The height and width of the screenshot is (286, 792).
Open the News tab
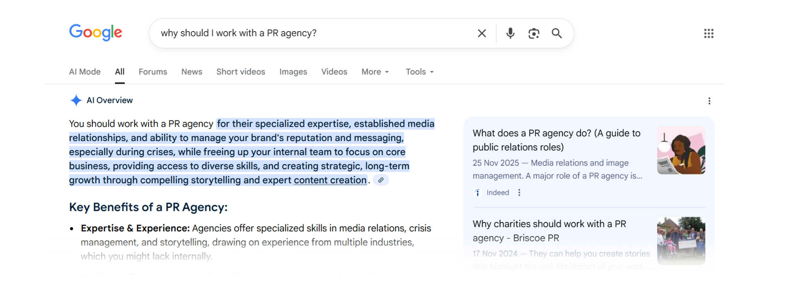(192, 72)
